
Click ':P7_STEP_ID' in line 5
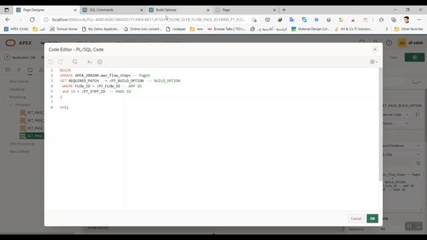click(93, 91)
